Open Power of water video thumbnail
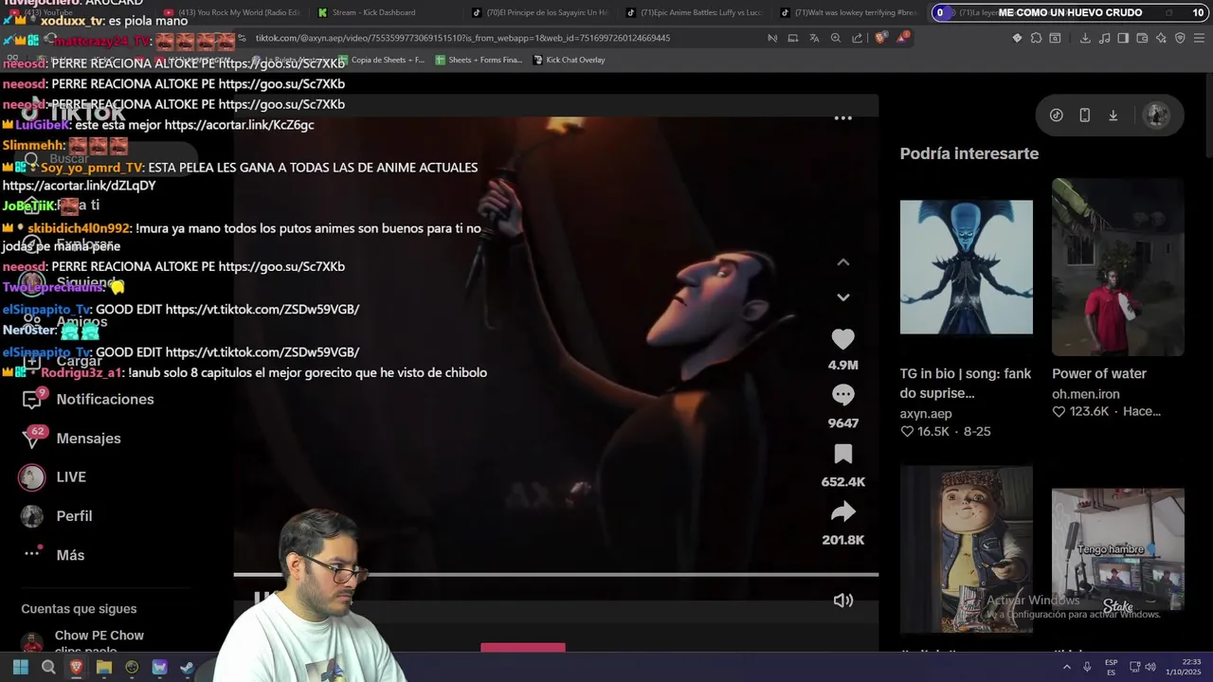This screenshot has width=1213, height=682. click(1117, 267)
